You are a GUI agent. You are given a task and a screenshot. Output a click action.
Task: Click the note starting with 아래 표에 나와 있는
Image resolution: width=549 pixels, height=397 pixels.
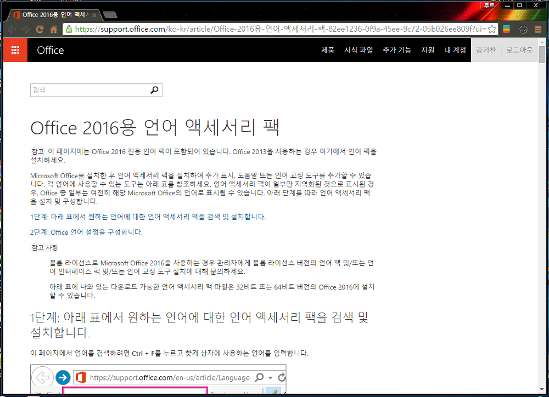(x=212, y=291)
